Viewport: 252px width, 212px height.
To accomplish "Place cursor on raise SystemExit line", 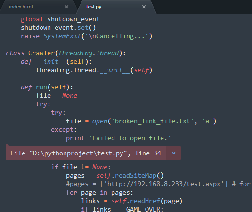I will click(87, 36).
